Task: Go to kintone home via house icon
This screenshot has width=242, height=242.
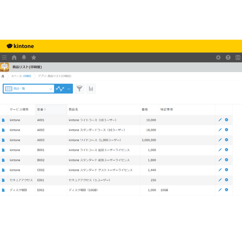Action: coord(14,57)
